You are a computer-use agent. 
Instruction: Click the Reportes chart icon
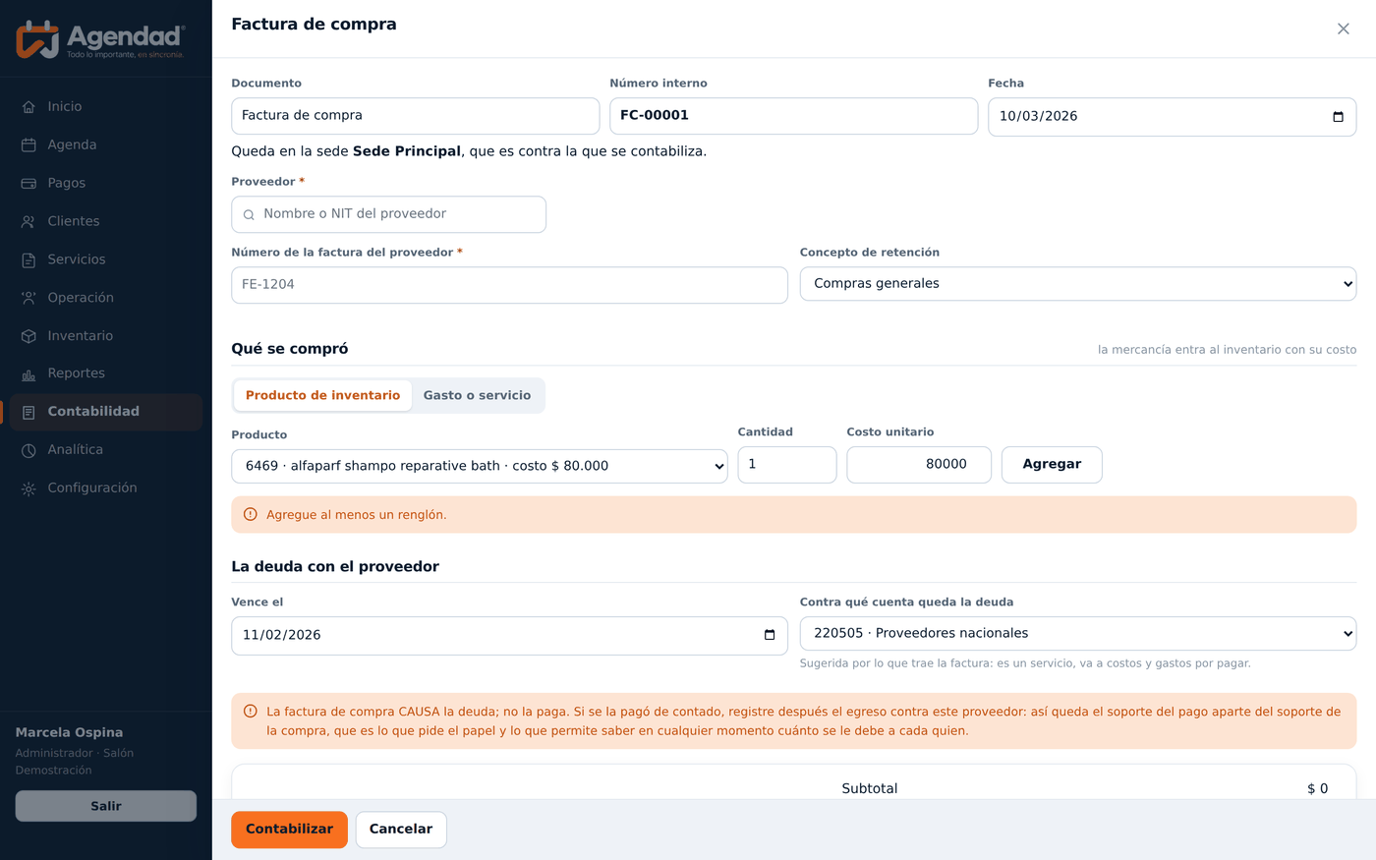29,374
